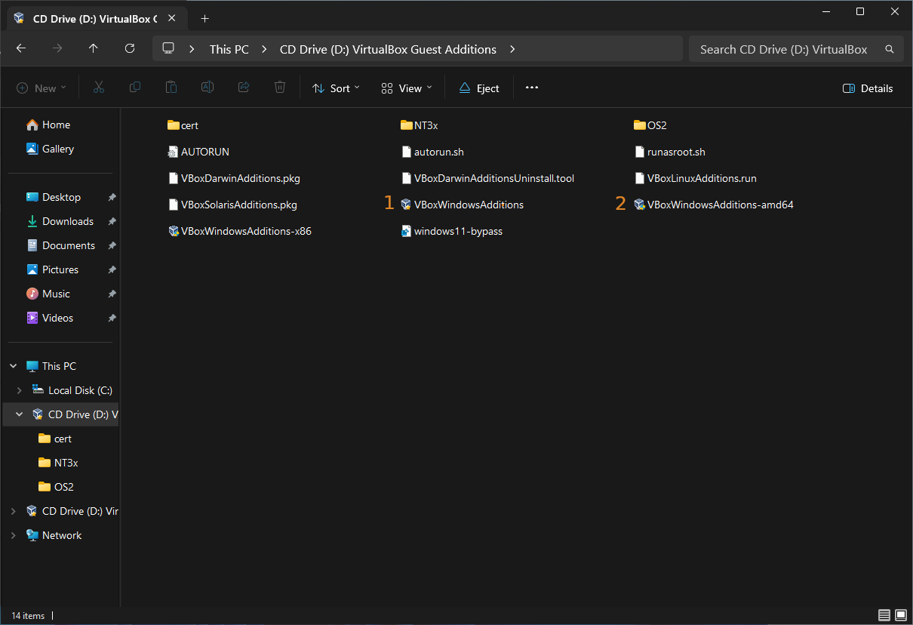Unpin Documents using its pin icon
The width and height of the screenshot is (913, 625).
coord(112,245)
